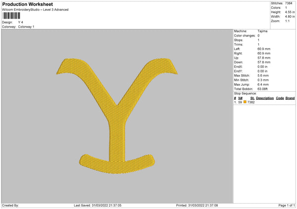Image resolution: width=297 pixels, height=209 pixels.
Task: Click the Stops label
Action: 238,40
